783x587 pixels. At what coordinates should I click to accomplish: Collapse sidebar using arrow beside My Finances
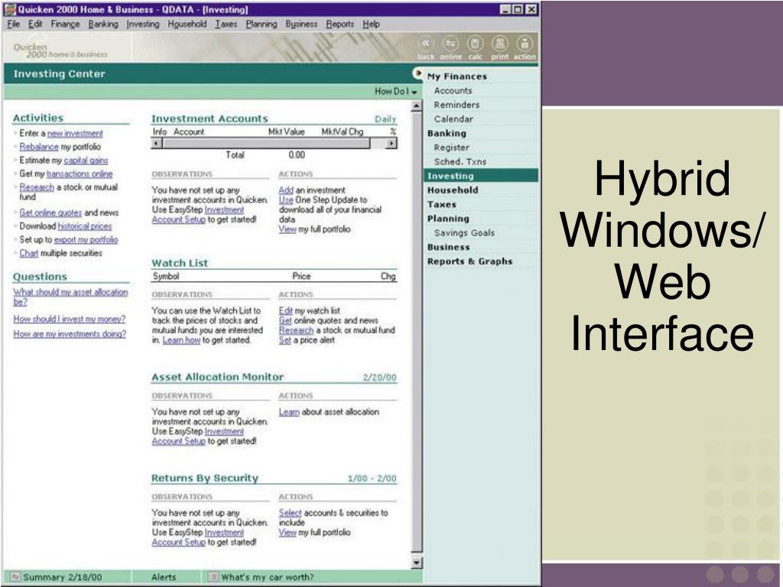(417, 73)
